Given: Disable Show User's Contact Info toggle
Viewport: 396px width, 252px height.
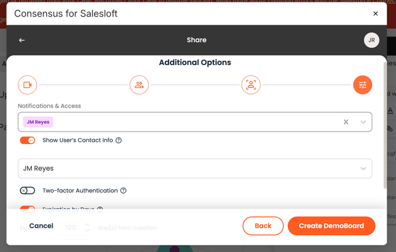Looking at the screenshot, I should point(28,140).
